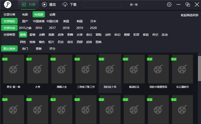Filter by year 2018
This screenshot has width=201, height=124.
tap(66, 28)
